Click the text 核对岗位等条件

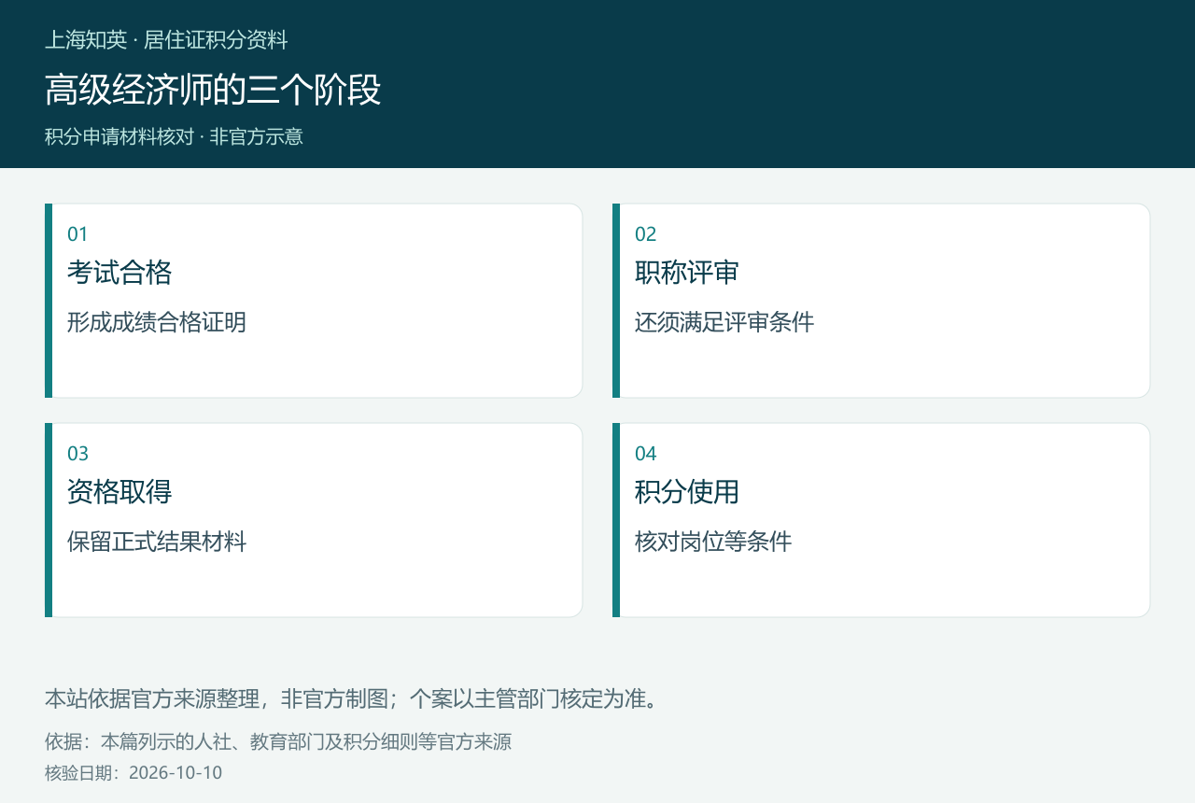(x=713, y=542)
